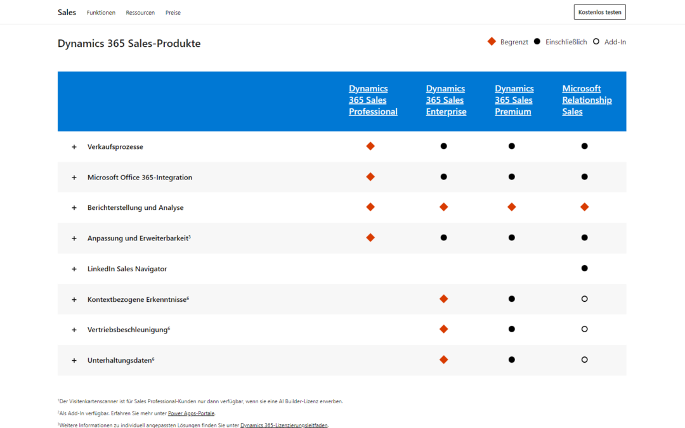Click the Sales brand title
Image resolution: width=685 pixels, height=428 pixels.
[x=67, y=12]
